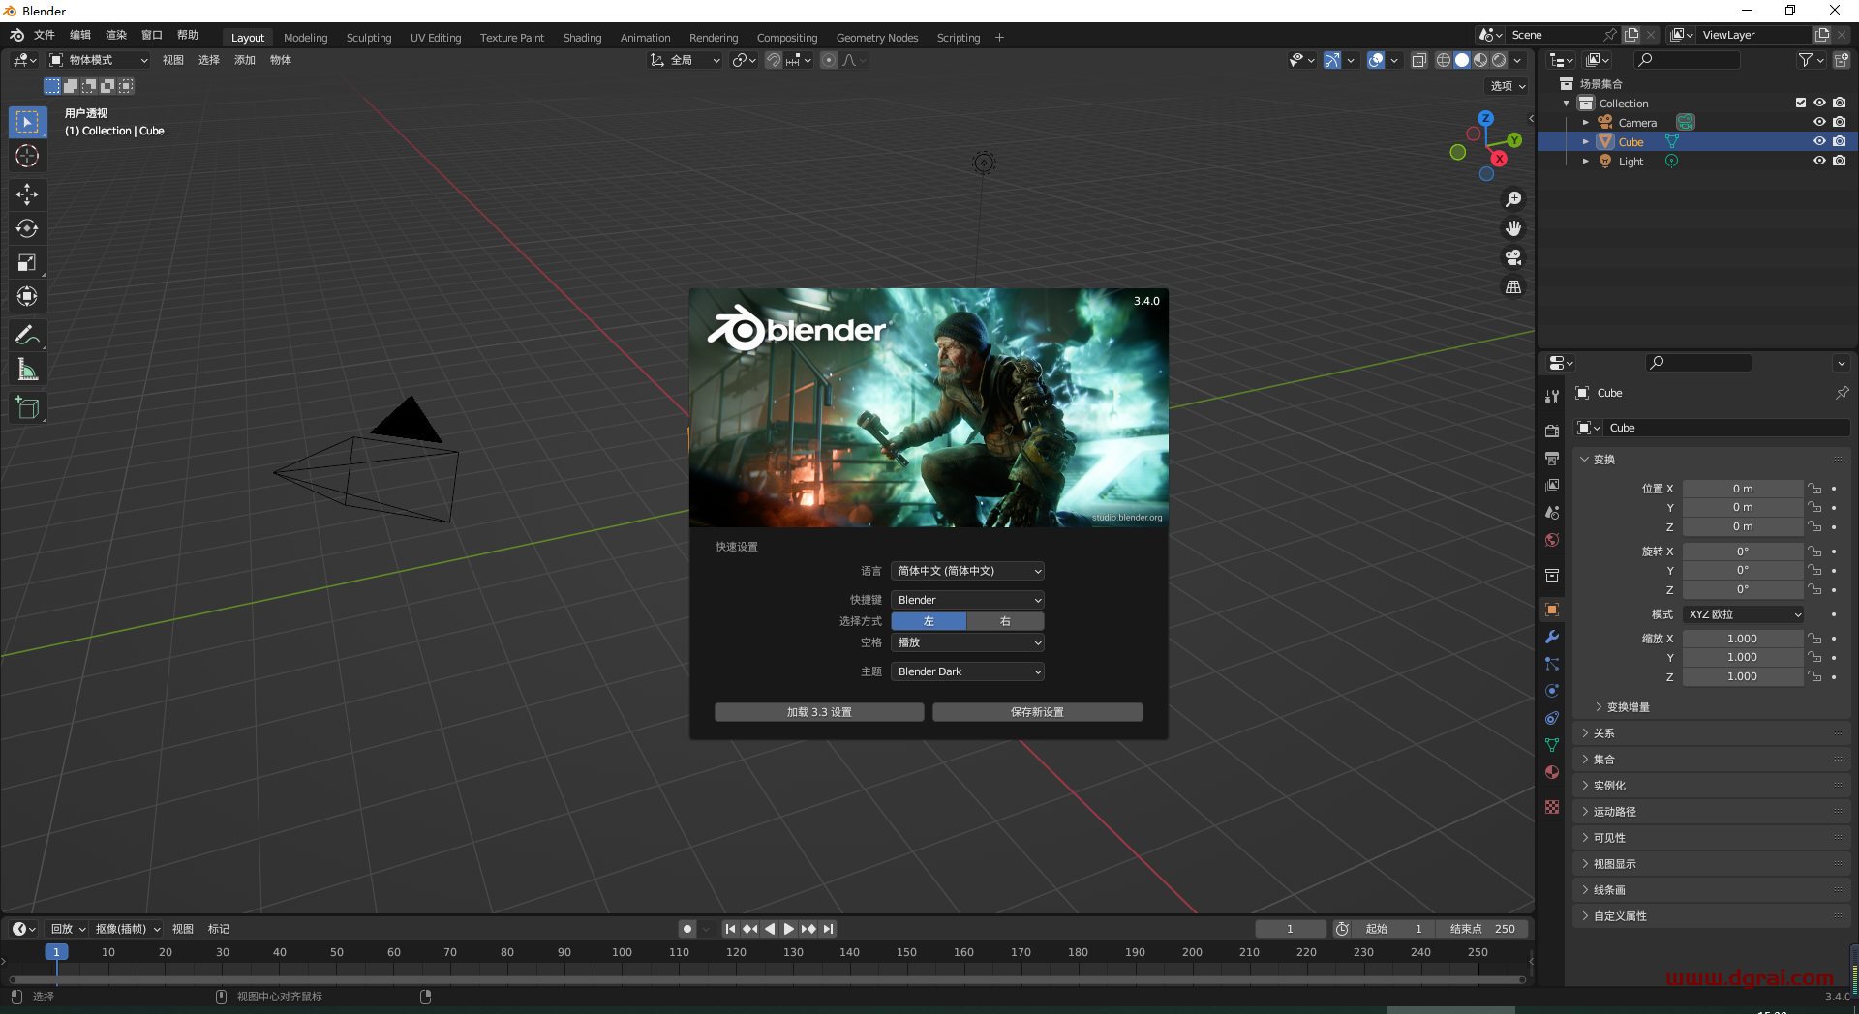The height and width of the screenshot is (1014, 1859).
Task: Select the Rotate tool
Action: [x=27, y=228]
